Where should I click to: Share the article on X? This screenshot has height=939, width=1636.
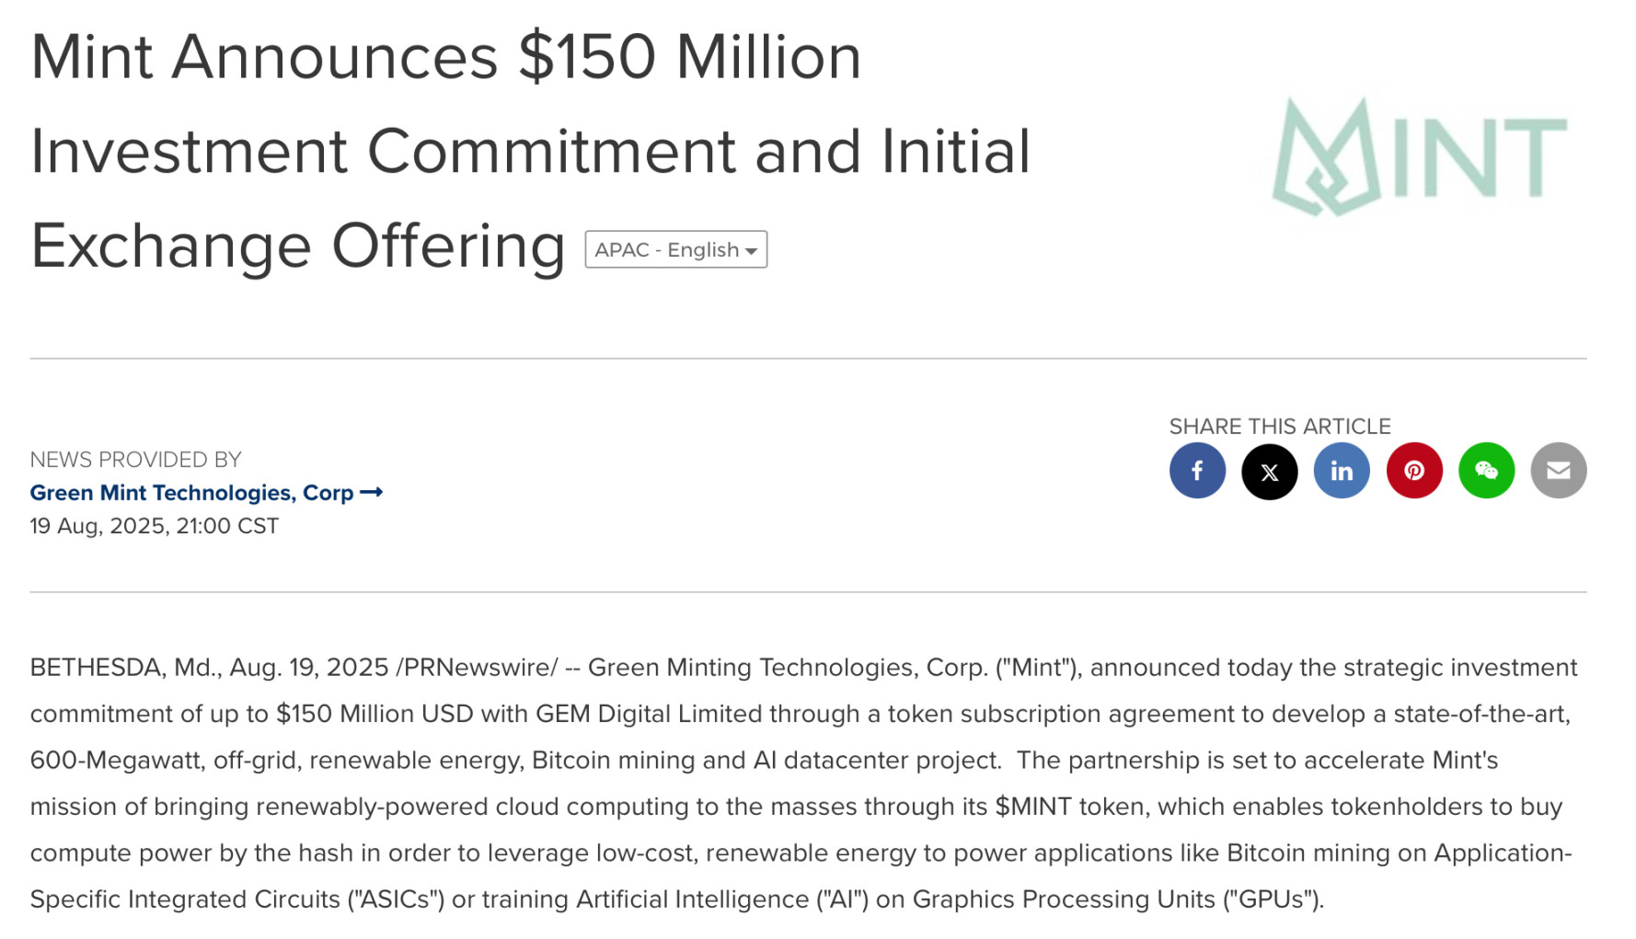pyautogui.click(x=1269, y=471)
